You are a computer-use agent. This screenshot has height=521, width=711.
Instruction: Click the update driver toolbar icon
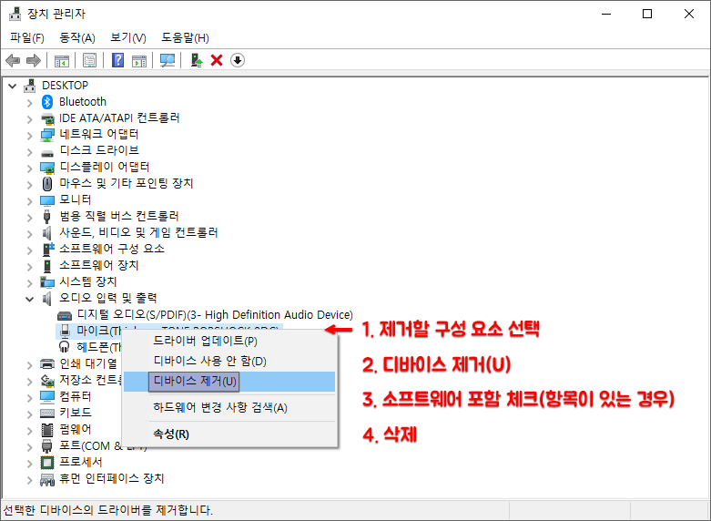pyautogui.click(x=197, y=60)
